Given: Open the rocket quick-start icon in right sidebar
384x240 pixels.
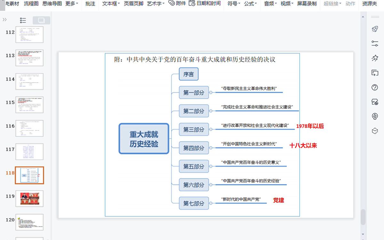Looking at the screenshot, I should [x=375, y=29].
